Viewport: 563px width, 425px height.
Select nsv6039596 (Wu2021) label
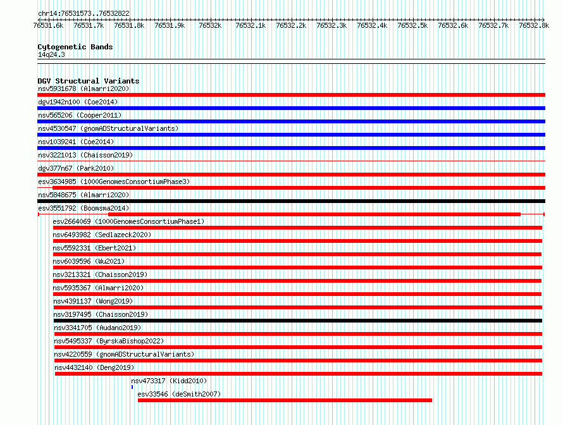point(89,261)
